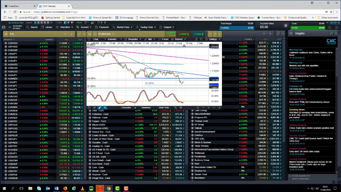This screenshot has width=341, height=192.
Task: Click the account value info icon
Action: [x=286, y=26]
